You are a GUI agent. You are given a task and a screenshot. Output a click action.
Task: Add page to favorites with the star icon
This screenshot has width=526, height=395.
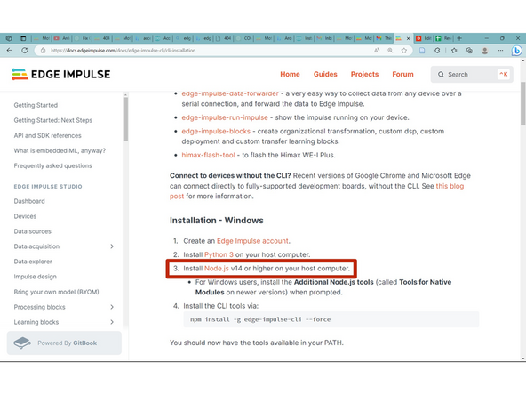[x=404, y=51]
